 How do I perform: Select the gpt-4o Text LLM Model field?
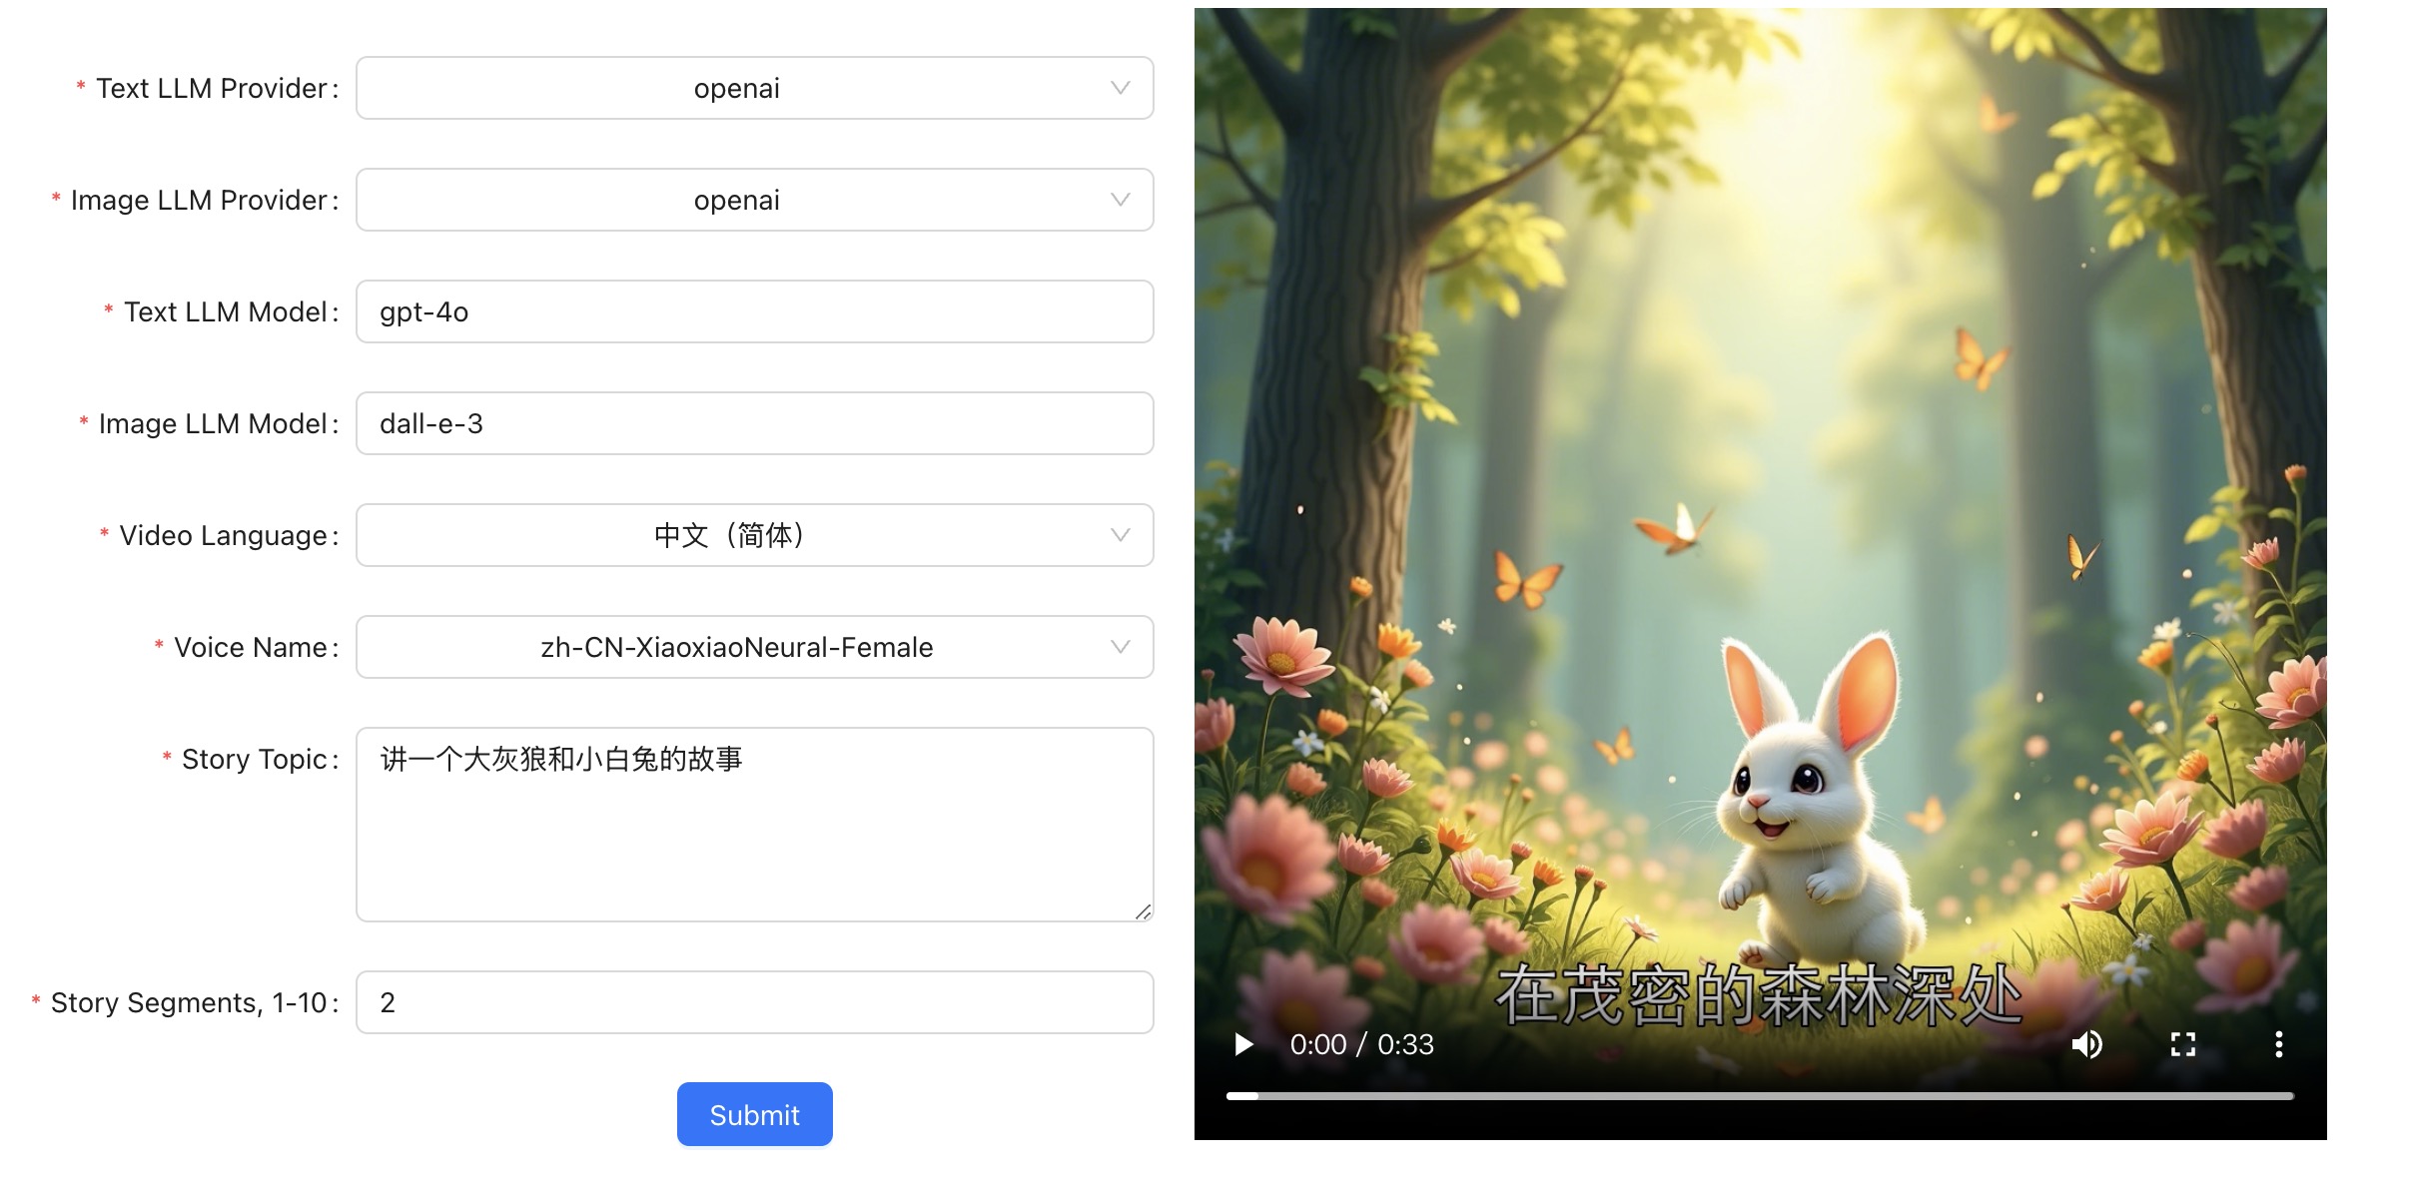(754, 311)
